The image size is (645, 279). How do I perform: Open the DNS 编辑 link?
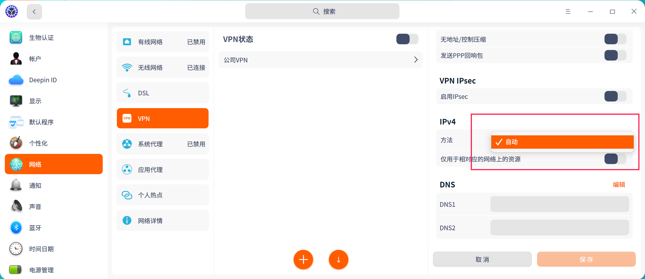coord(620,184)
